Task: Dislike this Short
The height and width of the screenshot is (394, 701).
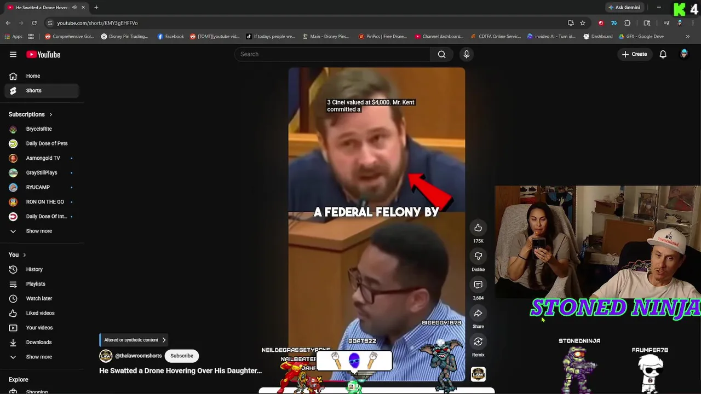Action: tap(478, 256)
